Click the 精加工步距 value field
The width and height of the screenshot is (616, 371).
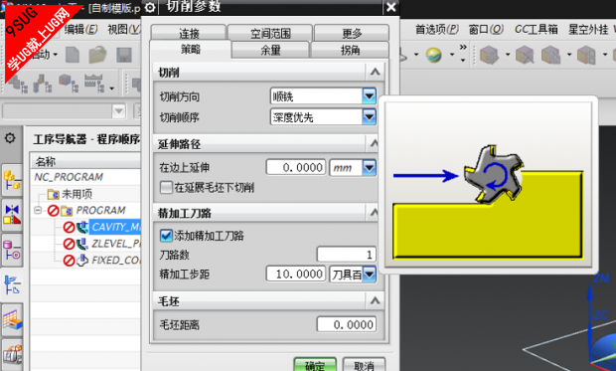pos(296,274)
